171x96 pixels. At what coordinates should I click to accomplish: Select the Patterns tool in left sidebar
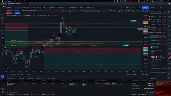point(3,27)
